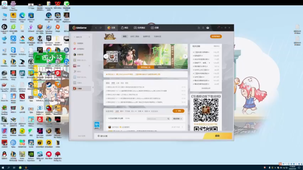Expand the 同人 community dropdown

(x=134, y=111)
